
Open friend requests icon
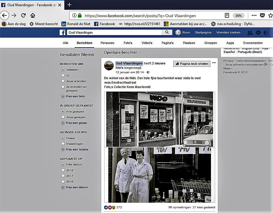(x=250, y=32)
